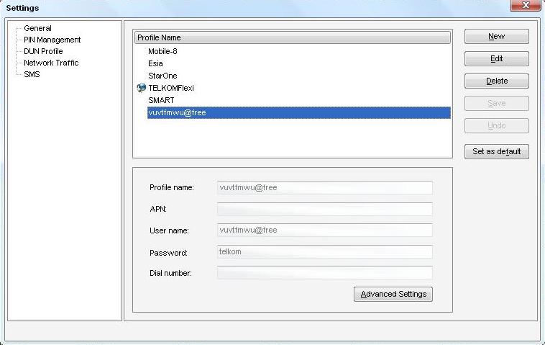545x345 pixels.
Task: Select SMS in the settings tree
Action: [32, 74]
